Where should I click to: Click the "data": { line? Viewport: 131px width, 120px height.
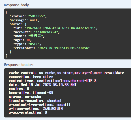click(x=18, y=24)
